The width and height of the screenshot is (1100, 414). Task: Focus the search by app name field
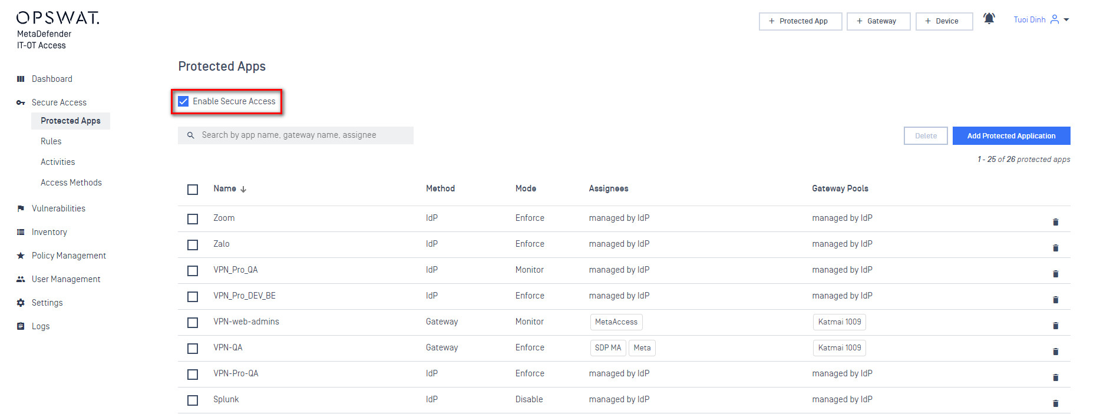(x=300, y=135)
